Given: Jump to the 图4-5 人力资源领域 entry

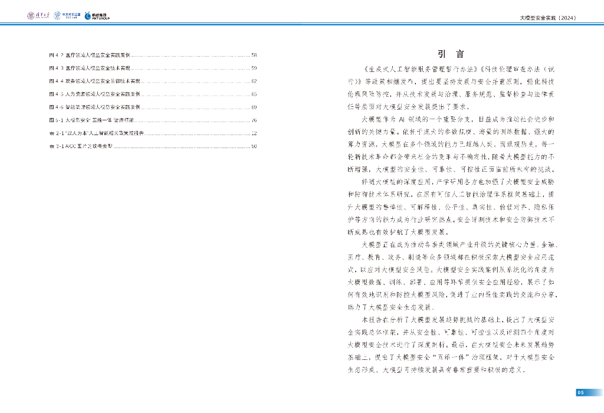Looking at the screenshot, I should (x=153, y=94).
